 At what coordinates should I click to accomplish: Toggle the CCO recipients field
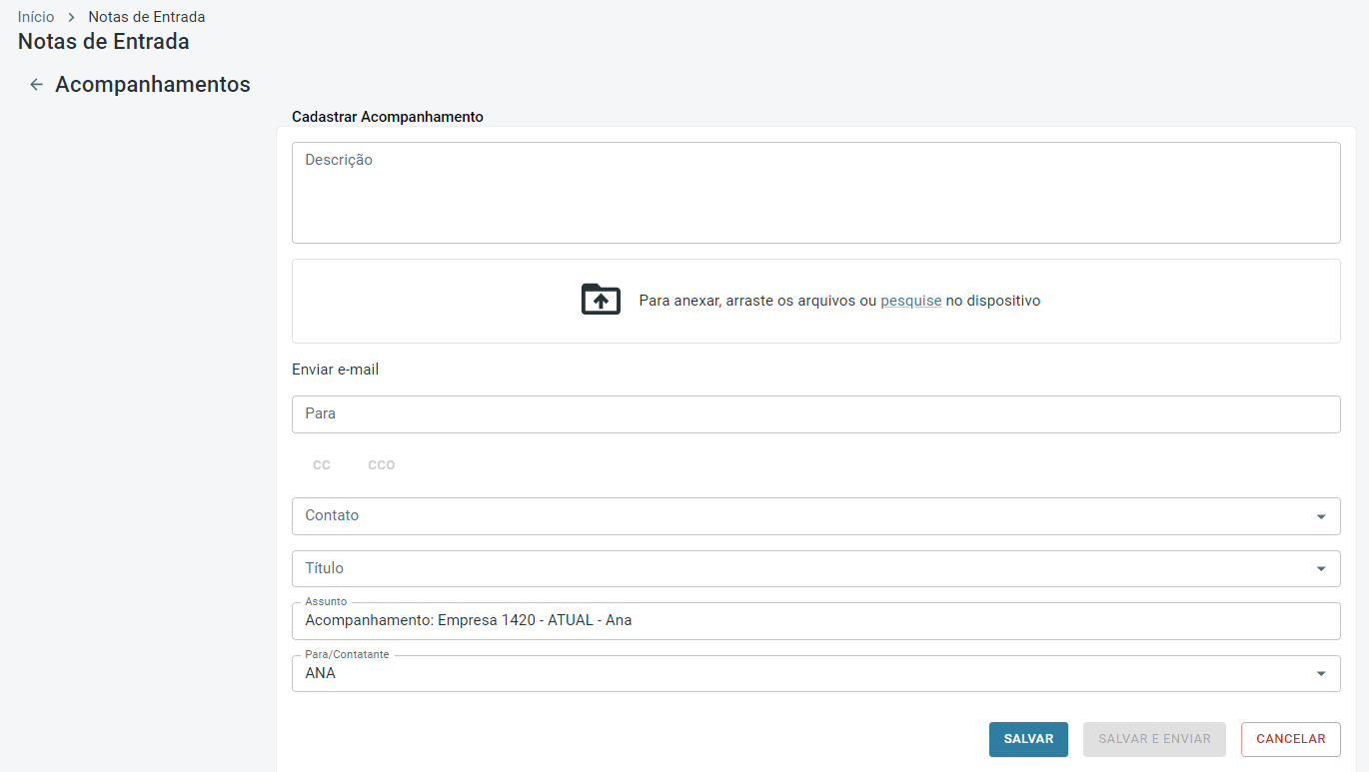tap(381, 465)
